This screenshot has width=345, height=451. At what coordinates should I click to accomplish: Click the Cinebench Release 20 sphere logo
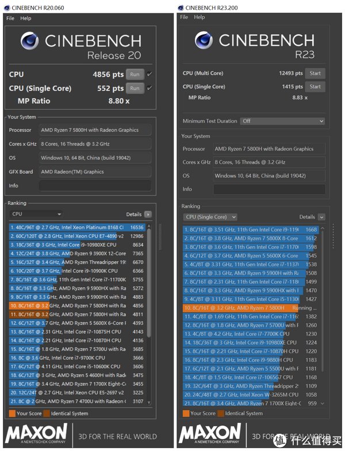coord(30,41)
